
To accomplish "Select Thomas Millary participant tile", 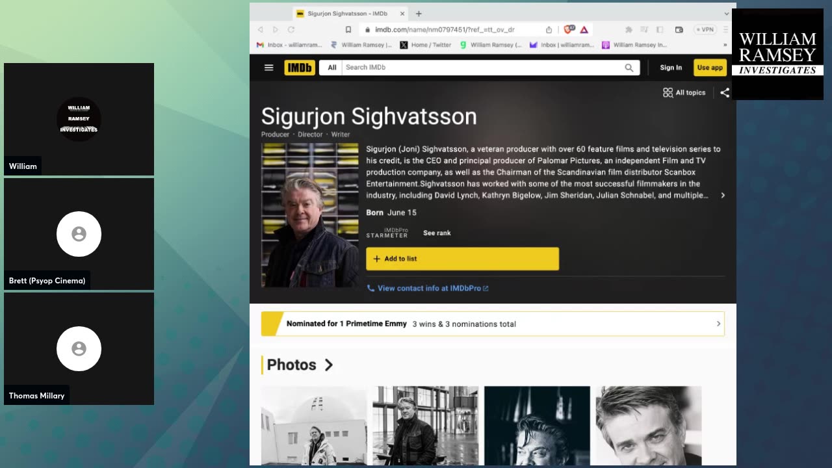I will tap(79, 348).
